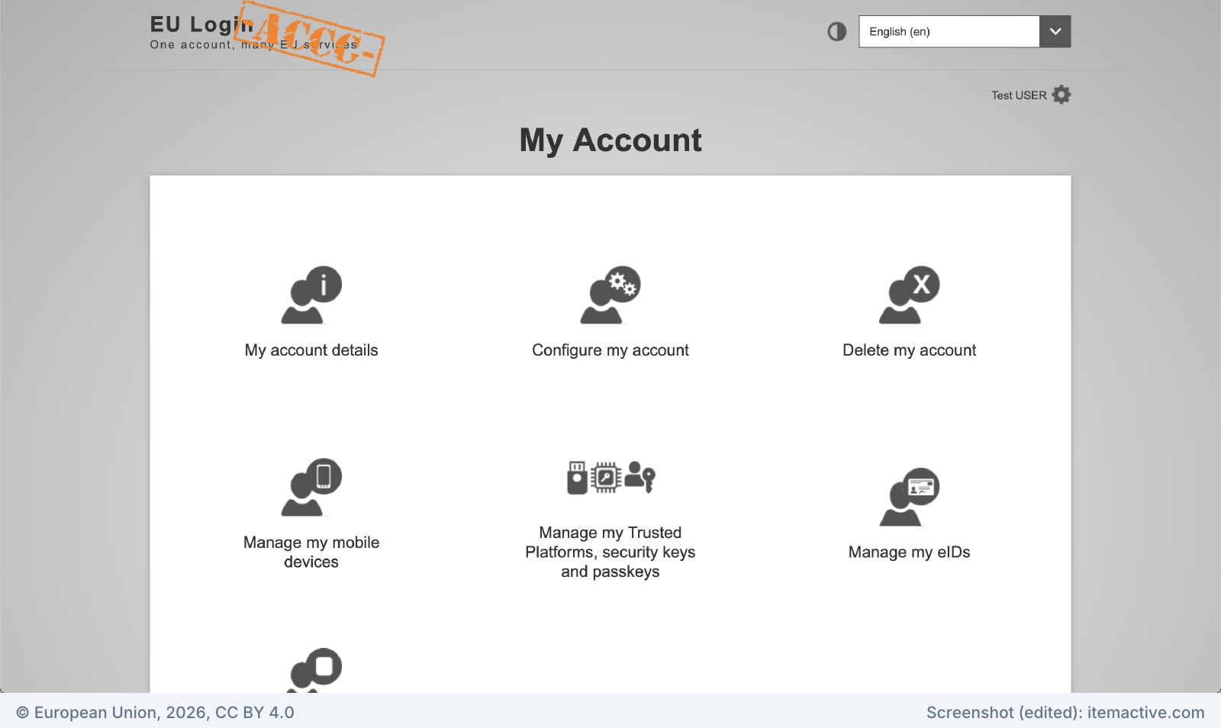Click the Test USER name label

(x=1019, y=95)
